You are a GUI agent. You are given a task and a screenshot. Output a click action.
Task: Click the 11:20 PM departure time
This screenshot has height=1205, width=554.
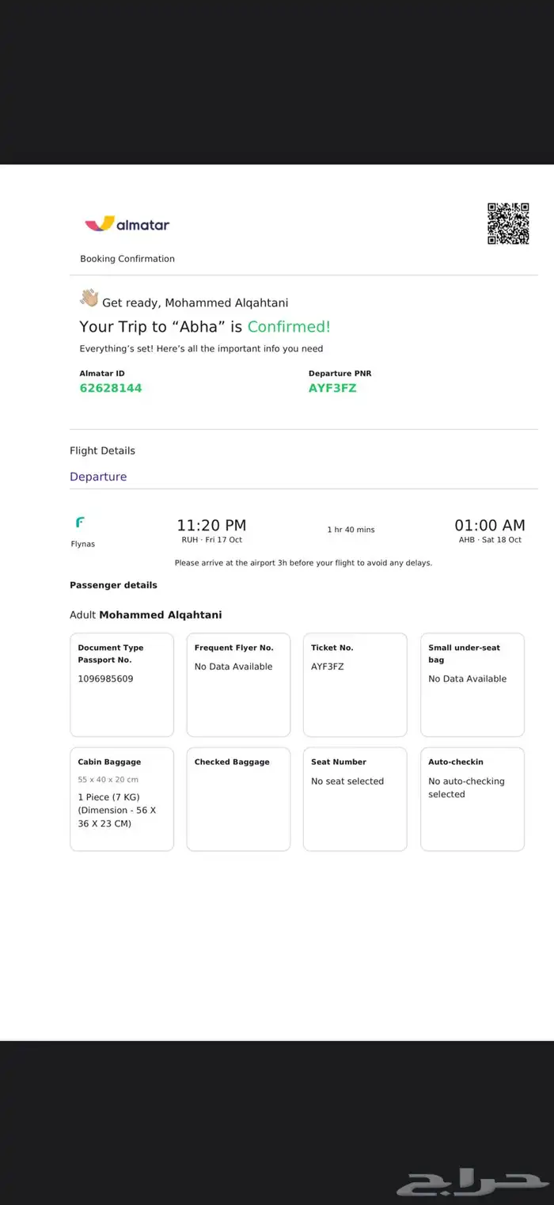point(211,525)
